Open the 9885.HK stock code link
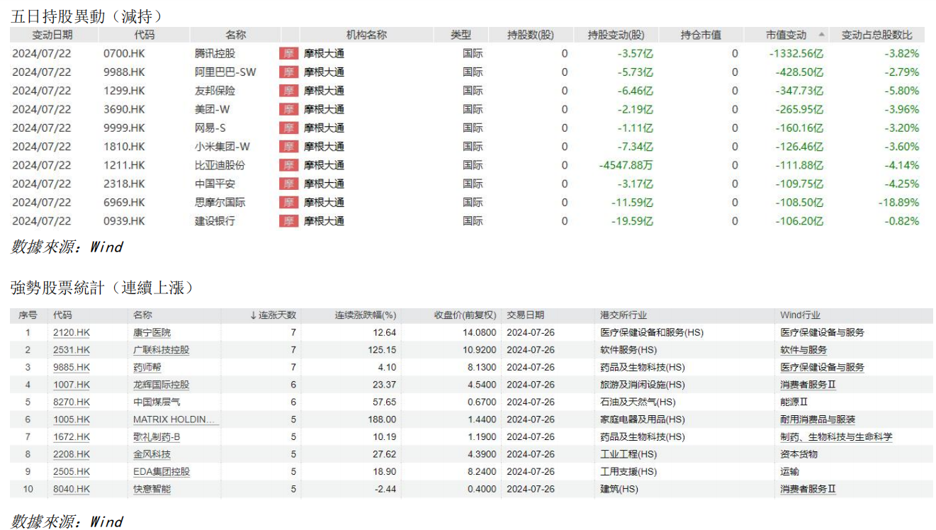 tap(72, 367)
